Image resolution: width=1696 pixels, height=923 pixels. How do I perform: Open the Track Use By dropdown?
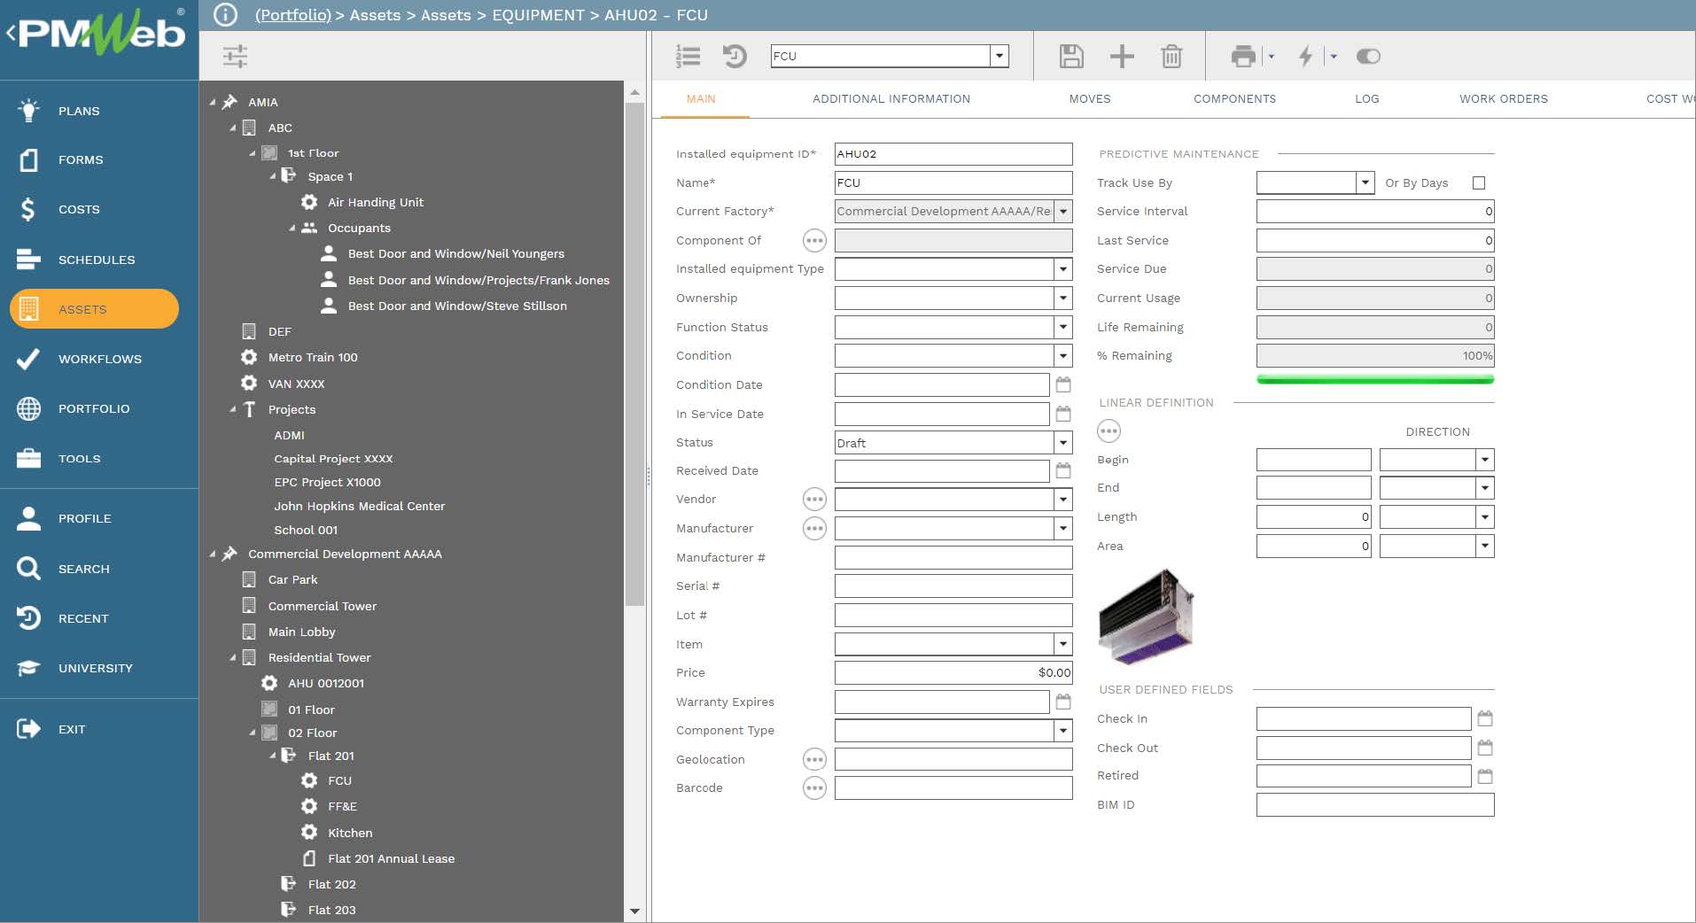coord(1365,182)
